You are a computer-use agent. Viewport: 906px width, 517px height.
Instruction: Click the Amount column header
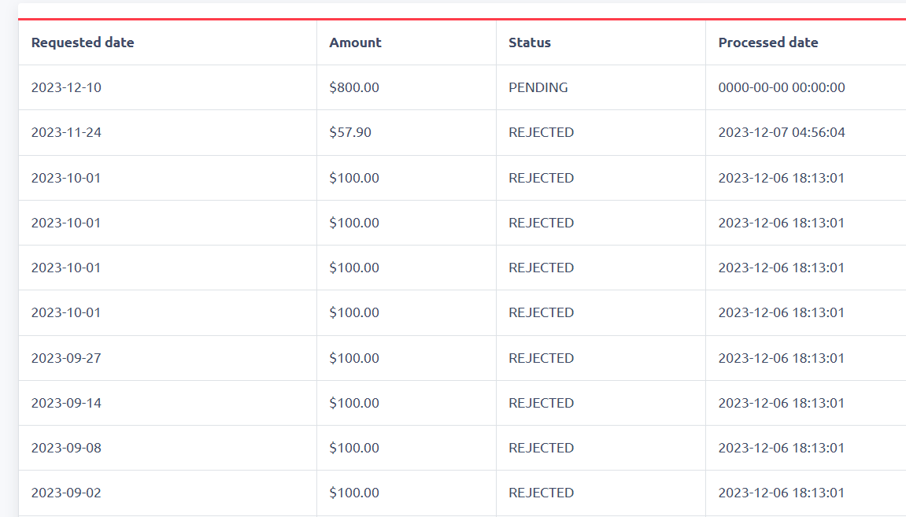(x=355, y=42)
